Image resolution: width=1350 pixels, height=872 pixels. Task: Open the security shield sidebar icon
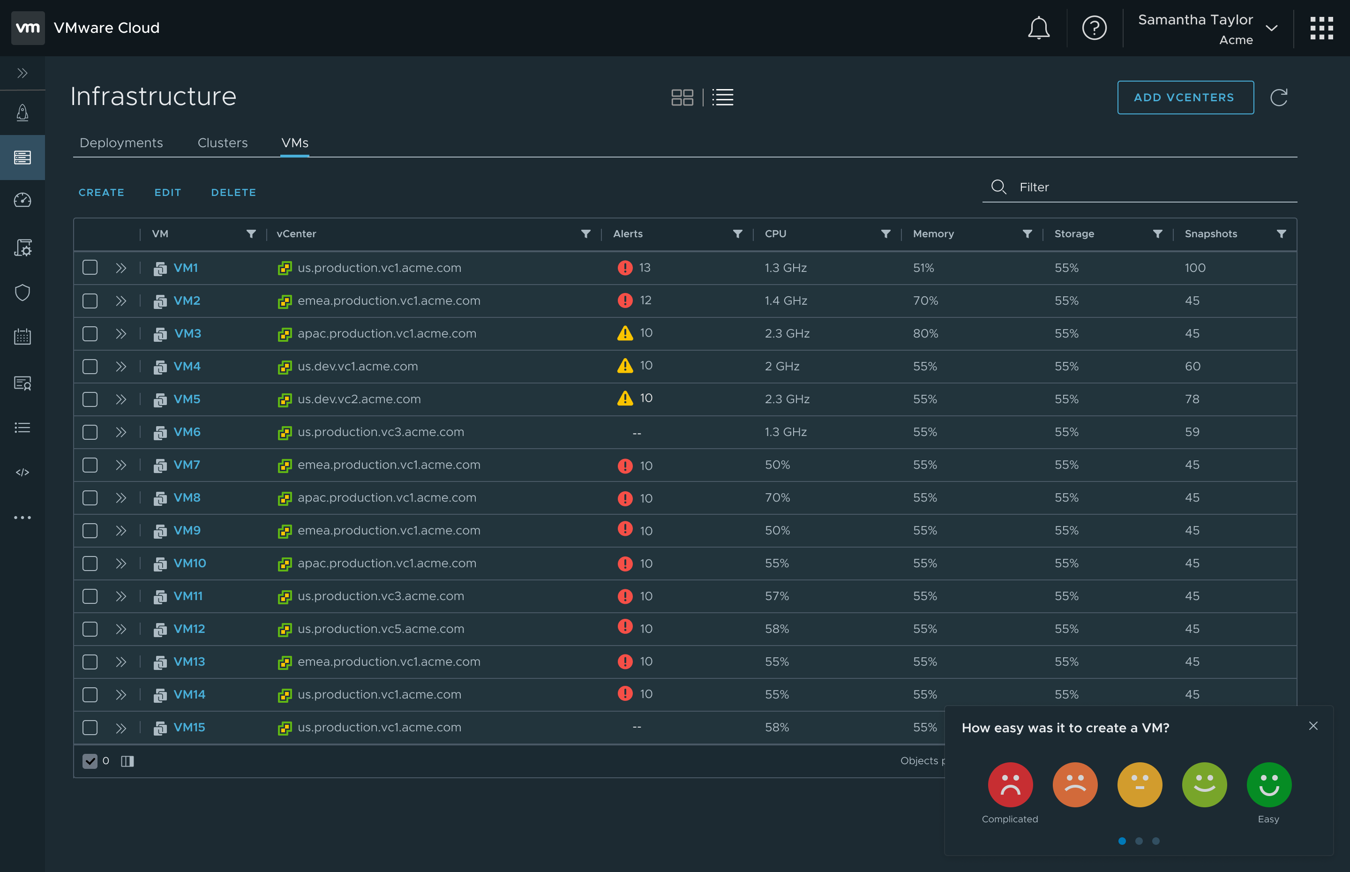(22, 293)
